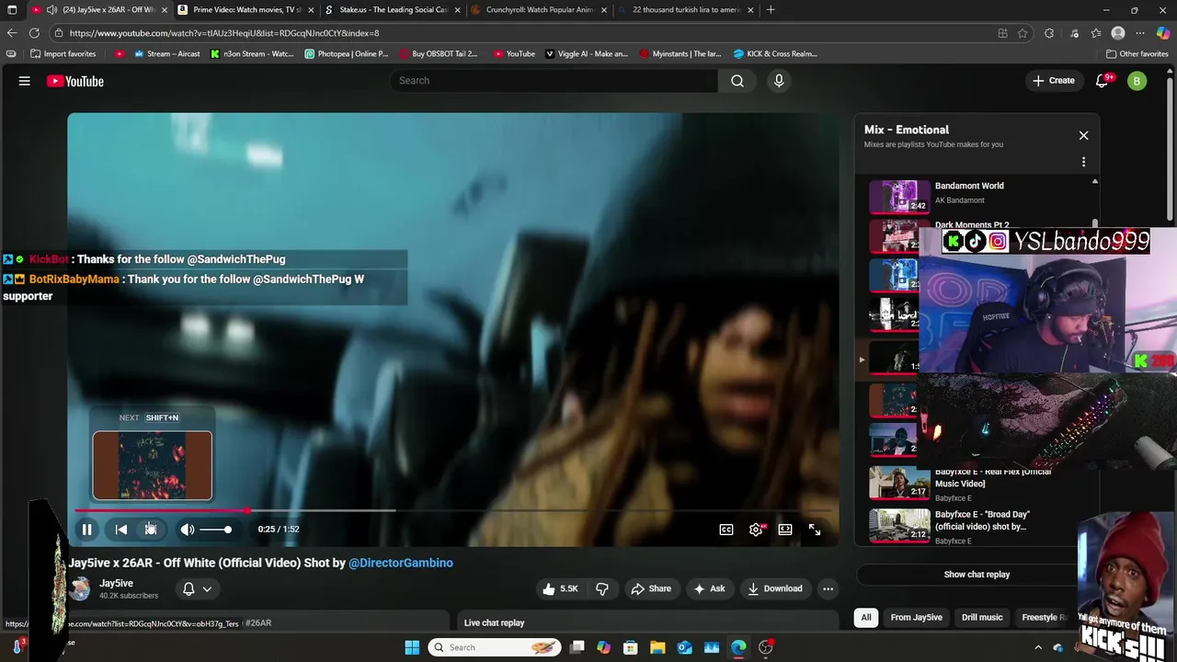Open the Create menu button
The width and height of the screenshot is (1177, 662).
coord(1054,81)
